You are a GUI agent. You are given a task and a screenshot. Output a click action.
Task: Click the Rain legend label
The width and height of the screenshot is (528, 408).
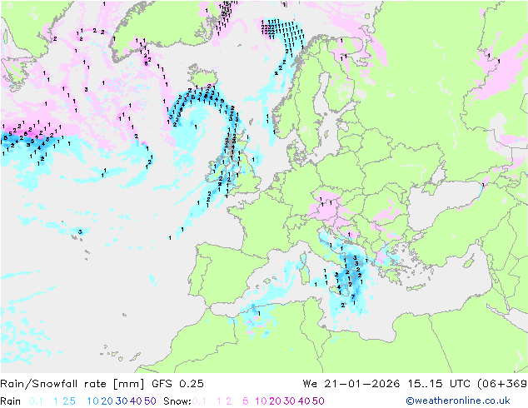tap(11, 401)
